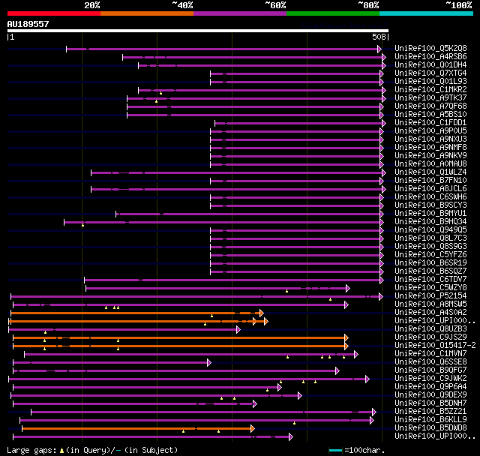Click the UniRef100_Q8L7C3 label
The width and height of the screenshot is (480, 456).
tap(430, 238)
